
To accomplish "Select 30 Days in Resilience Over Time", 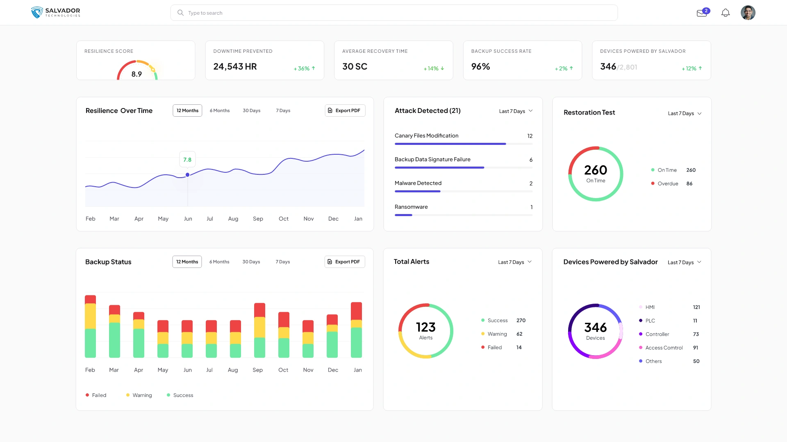I will (x=251, y=110).
